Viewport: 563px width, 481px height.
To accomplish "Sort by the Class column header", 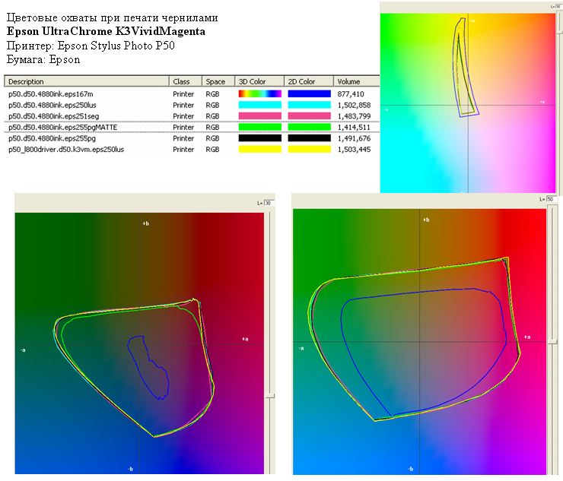I will point(186,81).
